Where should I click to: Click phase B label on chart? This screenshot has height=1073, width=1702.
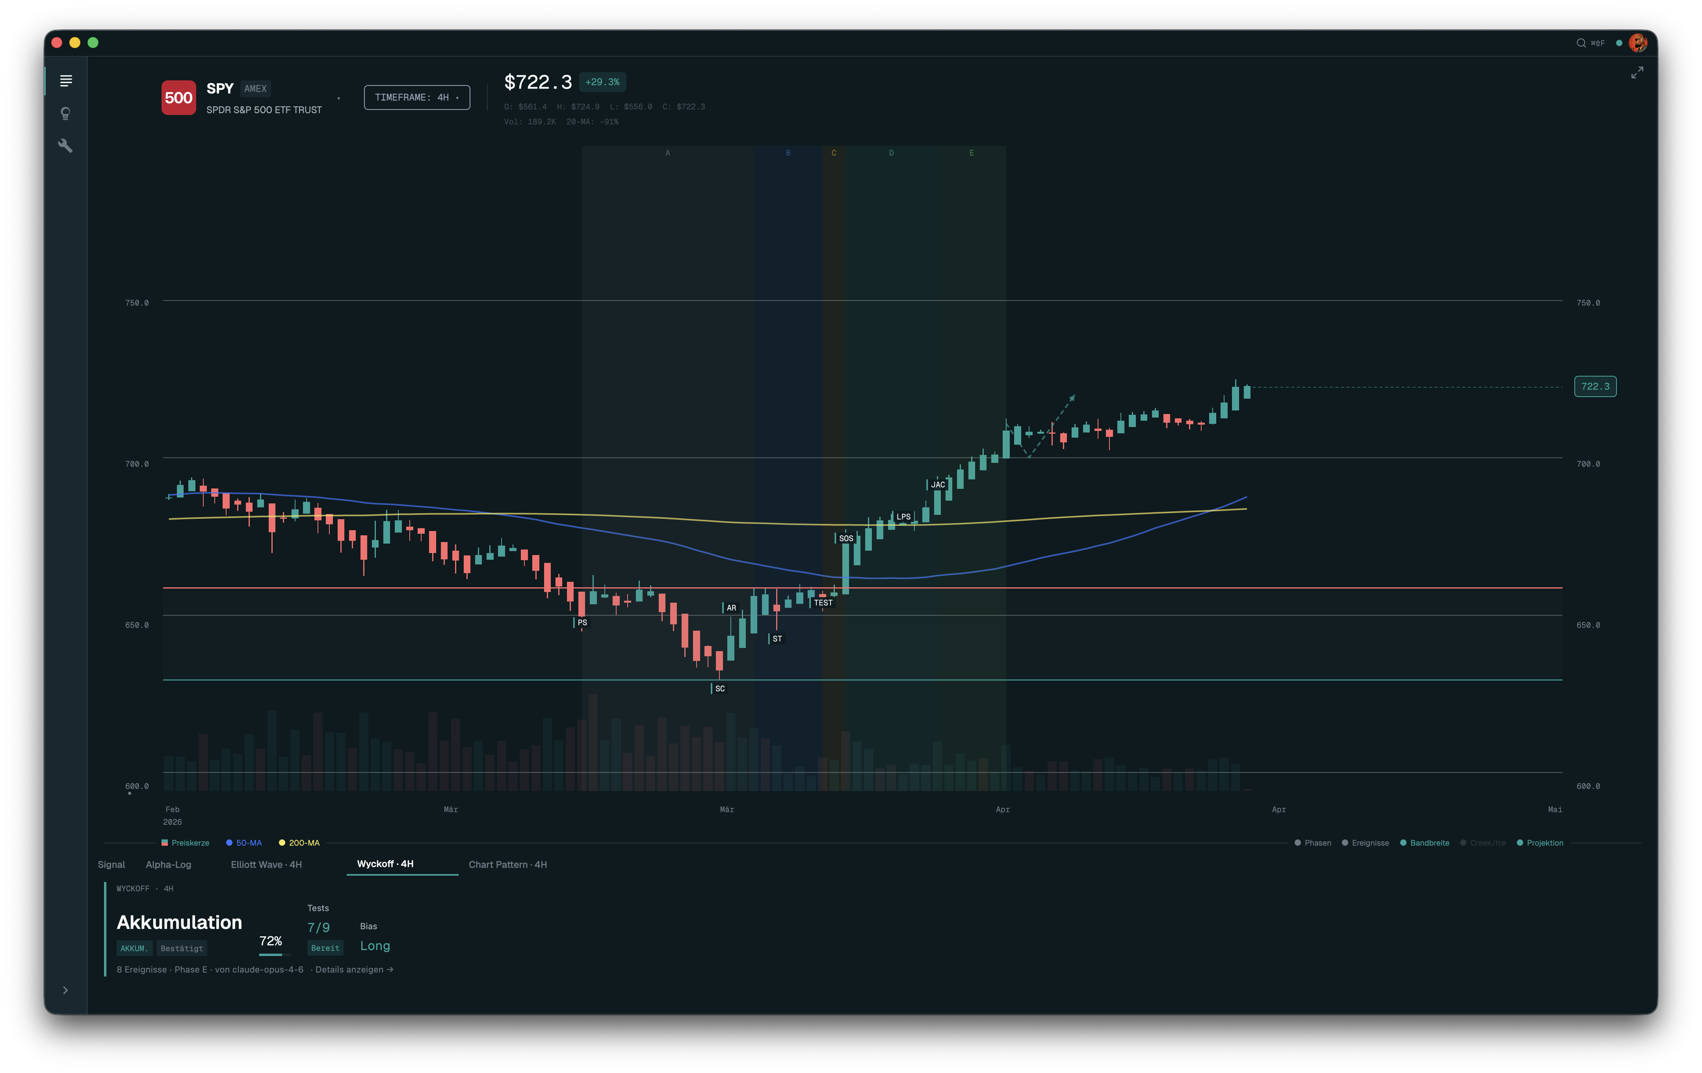click(x=788, y=153)
